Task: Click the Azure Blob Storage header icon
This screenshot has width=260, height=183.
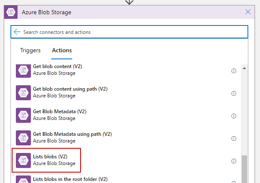Action: [11, 12]
